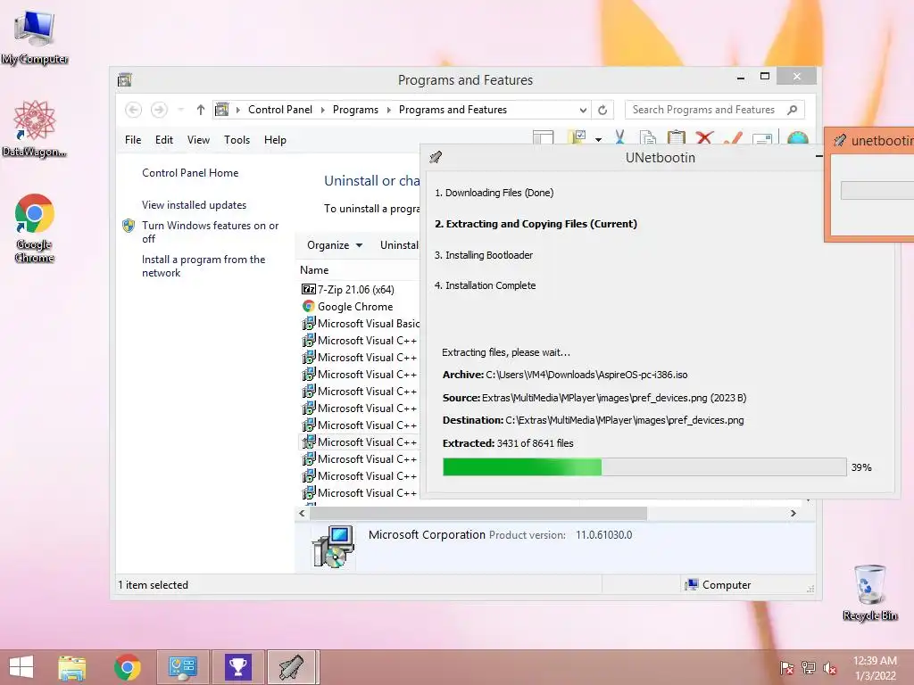
Task: Click the folder icon at address bar start
Action: 222,110
